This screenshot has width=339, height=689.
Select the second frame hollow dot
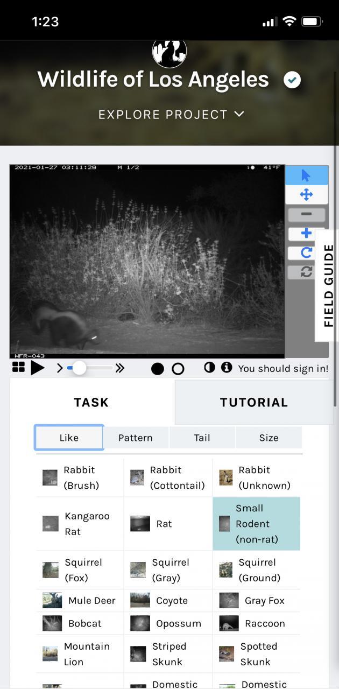(178, 369)
